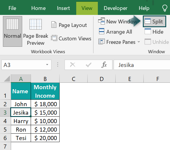This screenshot has height=150, width=170.
Task: Switch to the Insert tab
Action: [x=63, y=8]
